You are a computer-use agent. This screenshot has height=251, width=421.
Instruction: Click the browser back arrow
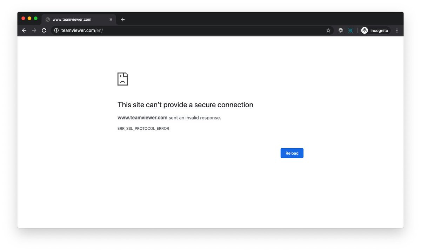pyautogui.click(x=24, y=30)
